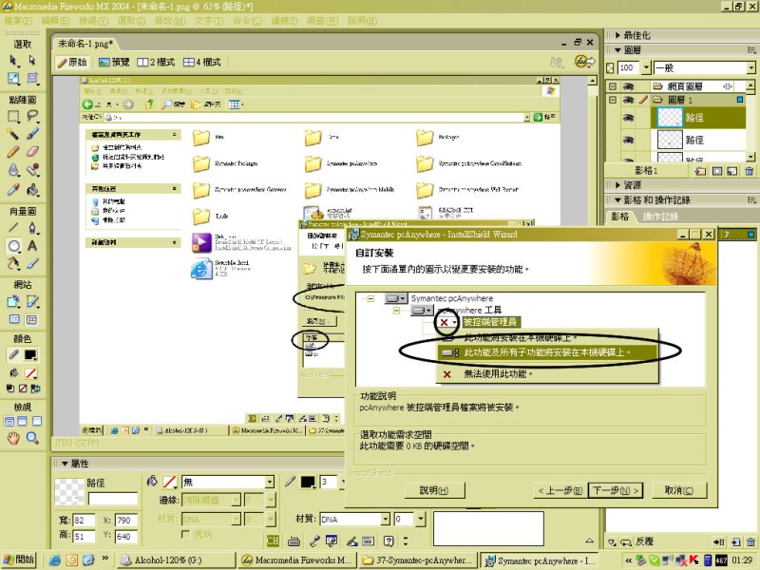Select the Hotspot tool

point(13,301)
